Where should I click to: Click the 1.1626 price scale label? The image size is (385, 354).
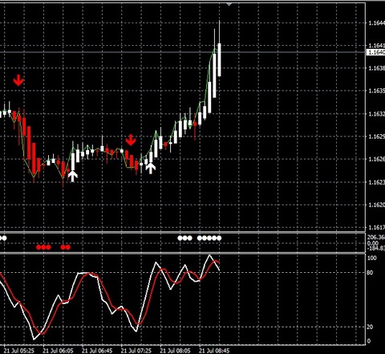coord(377,160)
